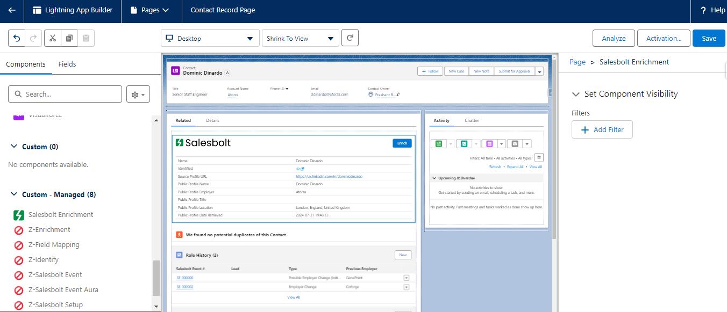Click the New Note button
Image resolution: width=727 pixels, height=312 pixels.
click(x=481, y=71)
